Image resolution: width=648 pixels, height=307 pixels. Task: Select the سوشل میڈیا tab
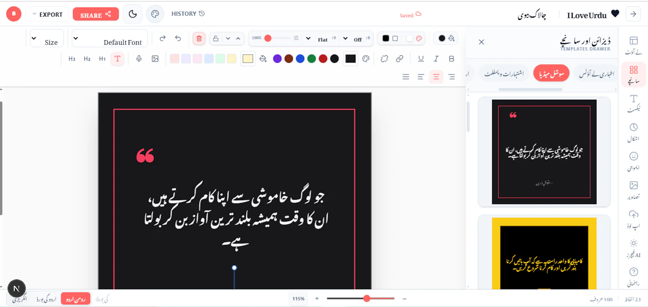(x=551, y=73)
